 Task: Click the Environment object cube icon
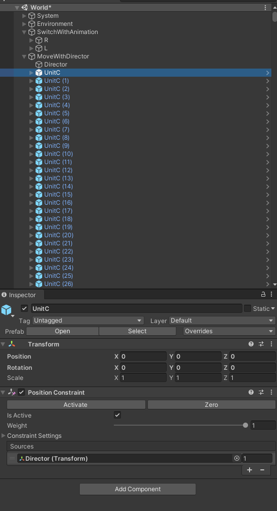32,24
